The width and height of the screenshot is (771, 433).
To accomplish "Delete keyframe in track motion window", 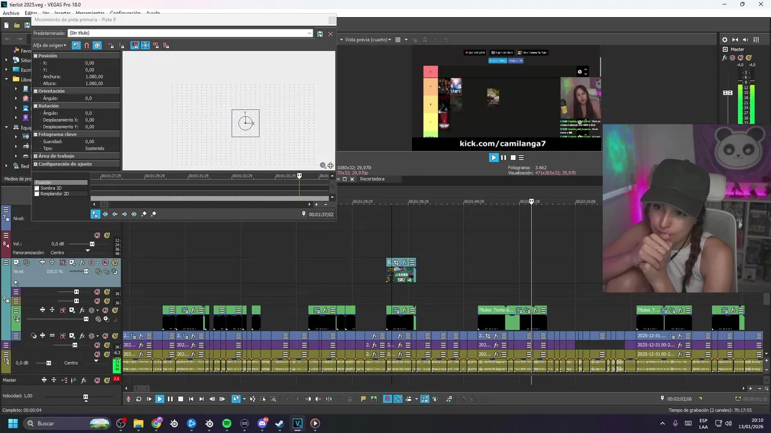I will click(154, 214).
